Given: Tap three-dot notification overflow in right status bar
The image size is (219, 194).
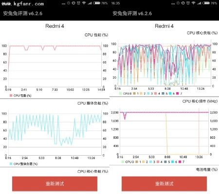Looking at the screenshot, I should tap(173, 4).
